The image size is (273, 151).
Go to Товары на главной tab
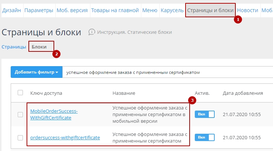point(115,10)
